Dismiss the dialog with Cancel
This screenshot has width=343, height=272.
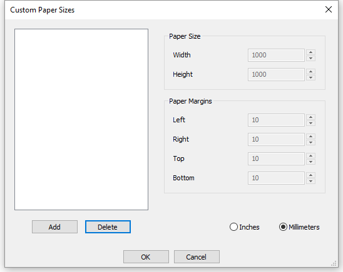197,257
